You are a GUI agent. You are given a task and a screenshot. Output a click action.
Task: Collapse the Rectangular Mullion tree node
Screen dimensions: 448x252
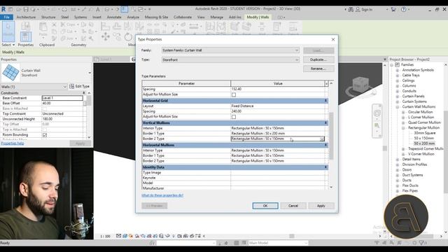[x=403, y=128]
